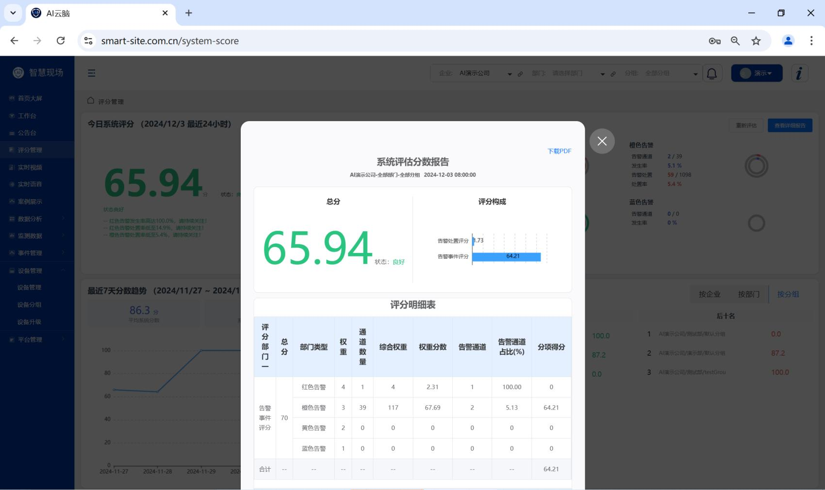Click the 橙色告警 row weighted score 67.69
This screenshot has width=825, height=490.
point(432,408)
